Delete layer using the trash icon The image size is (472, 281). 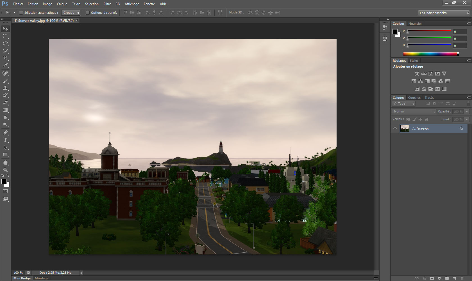(x=462, y=278)
